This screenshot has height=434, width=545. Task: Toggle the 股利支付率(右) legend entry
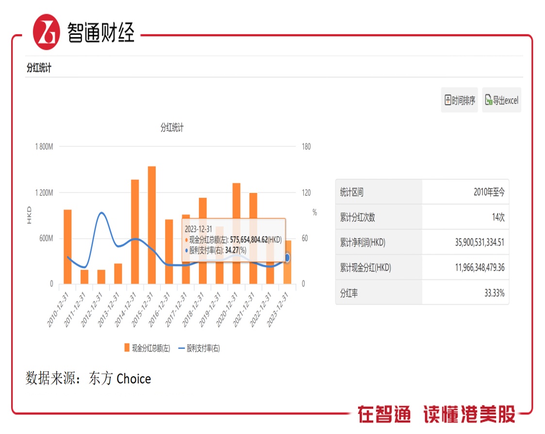(x=199, y=348)
